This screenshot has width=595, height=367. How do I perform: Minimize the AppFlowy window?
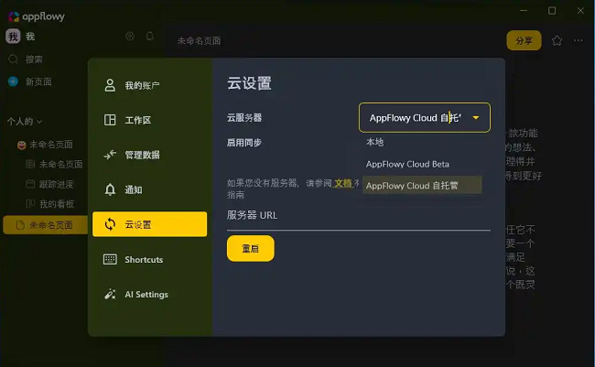click(524, 10)
